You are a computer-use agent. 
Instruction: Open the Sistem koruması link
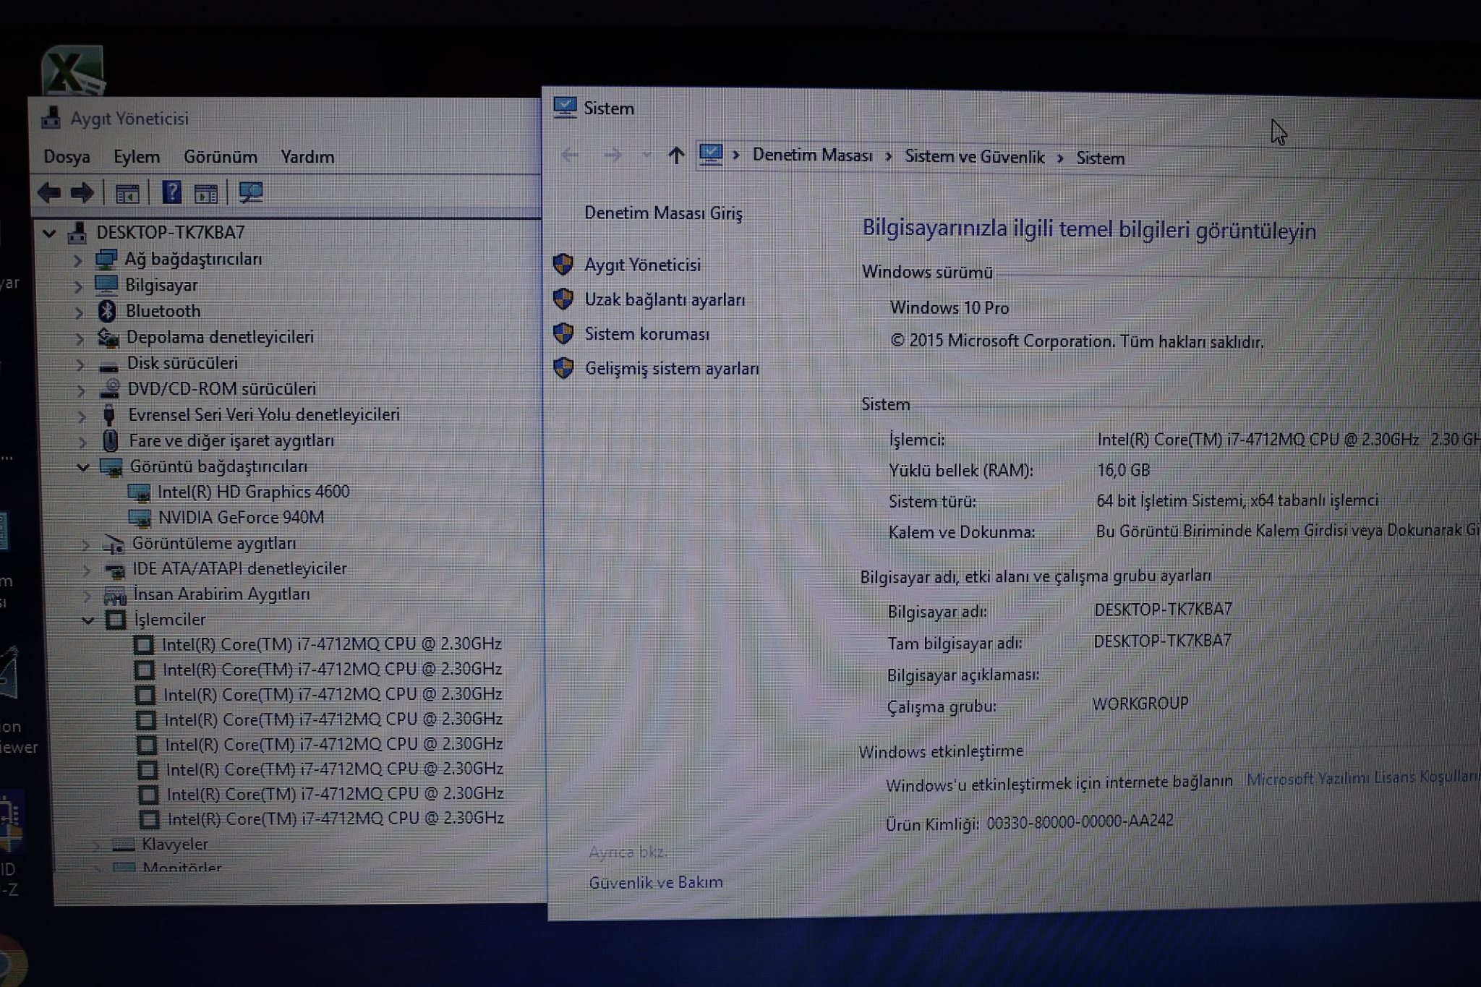click(647, 334)
